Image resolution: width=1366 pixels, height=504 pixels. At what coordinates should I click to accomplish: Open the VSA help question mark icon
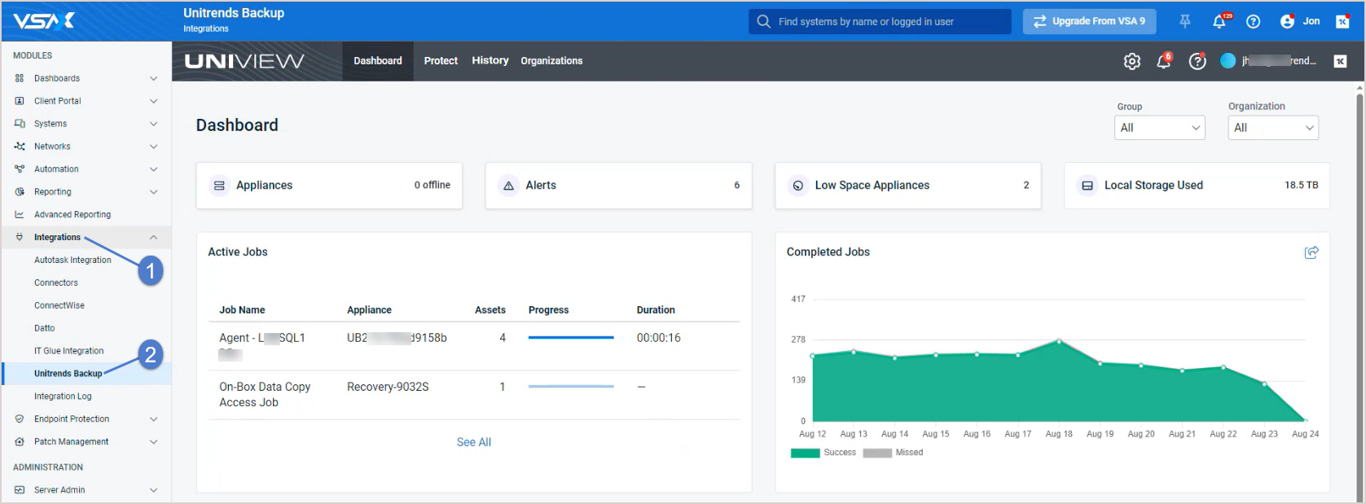(x=1254, y=21)
